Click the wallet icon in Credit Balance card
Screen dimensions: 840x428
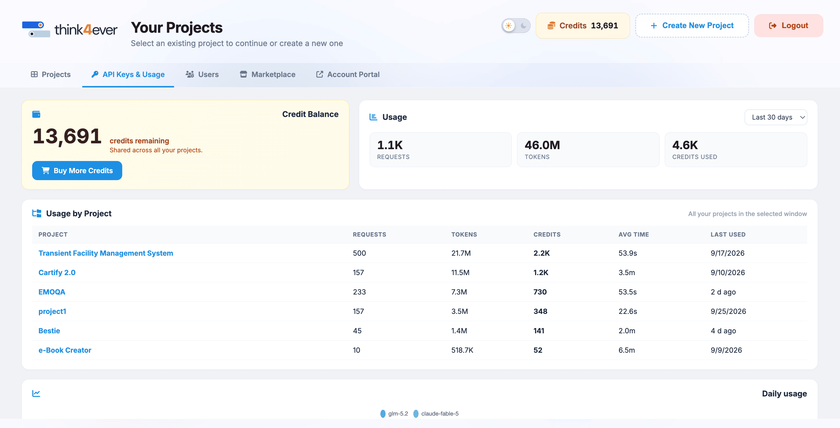point(36,114)
